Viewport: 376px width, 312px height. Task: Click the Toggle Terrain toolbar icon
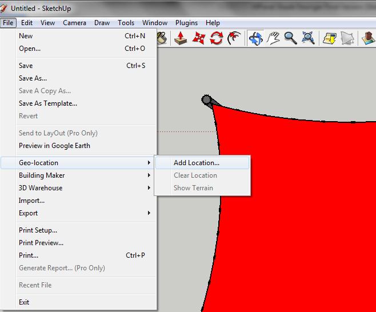[347, 38]
